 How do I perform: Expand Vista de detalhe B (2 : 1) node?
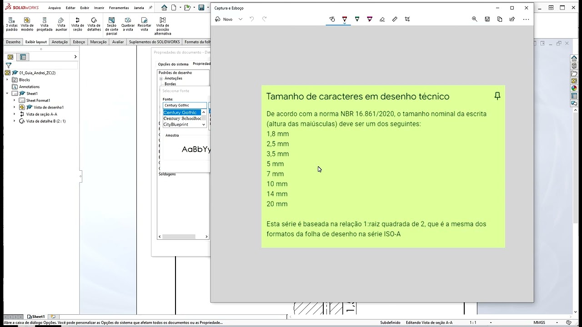click(14, 121)
